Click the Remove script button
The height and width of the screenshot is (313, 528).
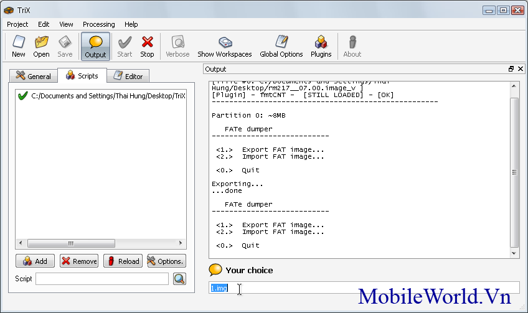[79, 261]
